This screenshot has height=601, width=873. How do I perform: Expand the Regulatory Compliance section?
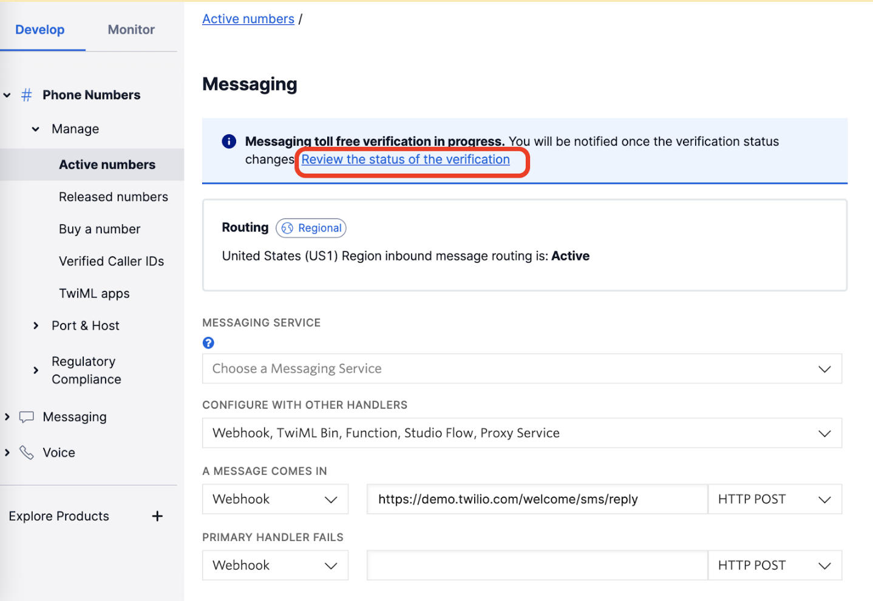35,370
